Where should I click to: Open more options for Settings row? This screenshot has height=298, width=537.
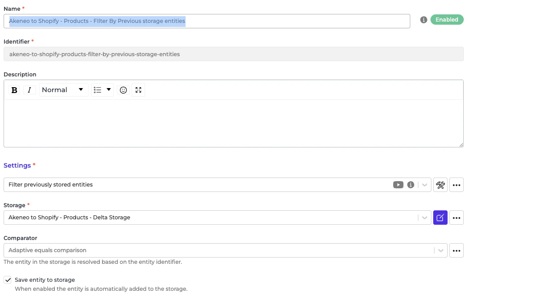click(x=456, y=185)
